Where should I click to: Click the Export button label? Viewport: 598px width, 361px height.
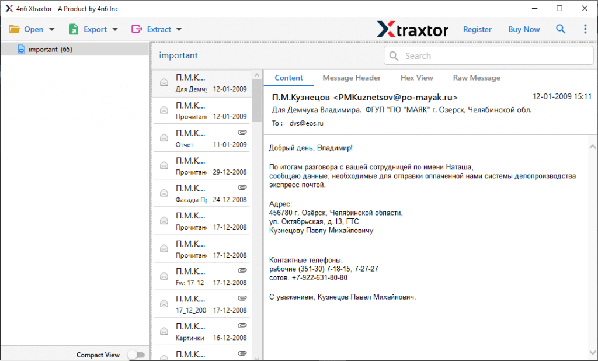pyautogui.click(x=95, y=29)
